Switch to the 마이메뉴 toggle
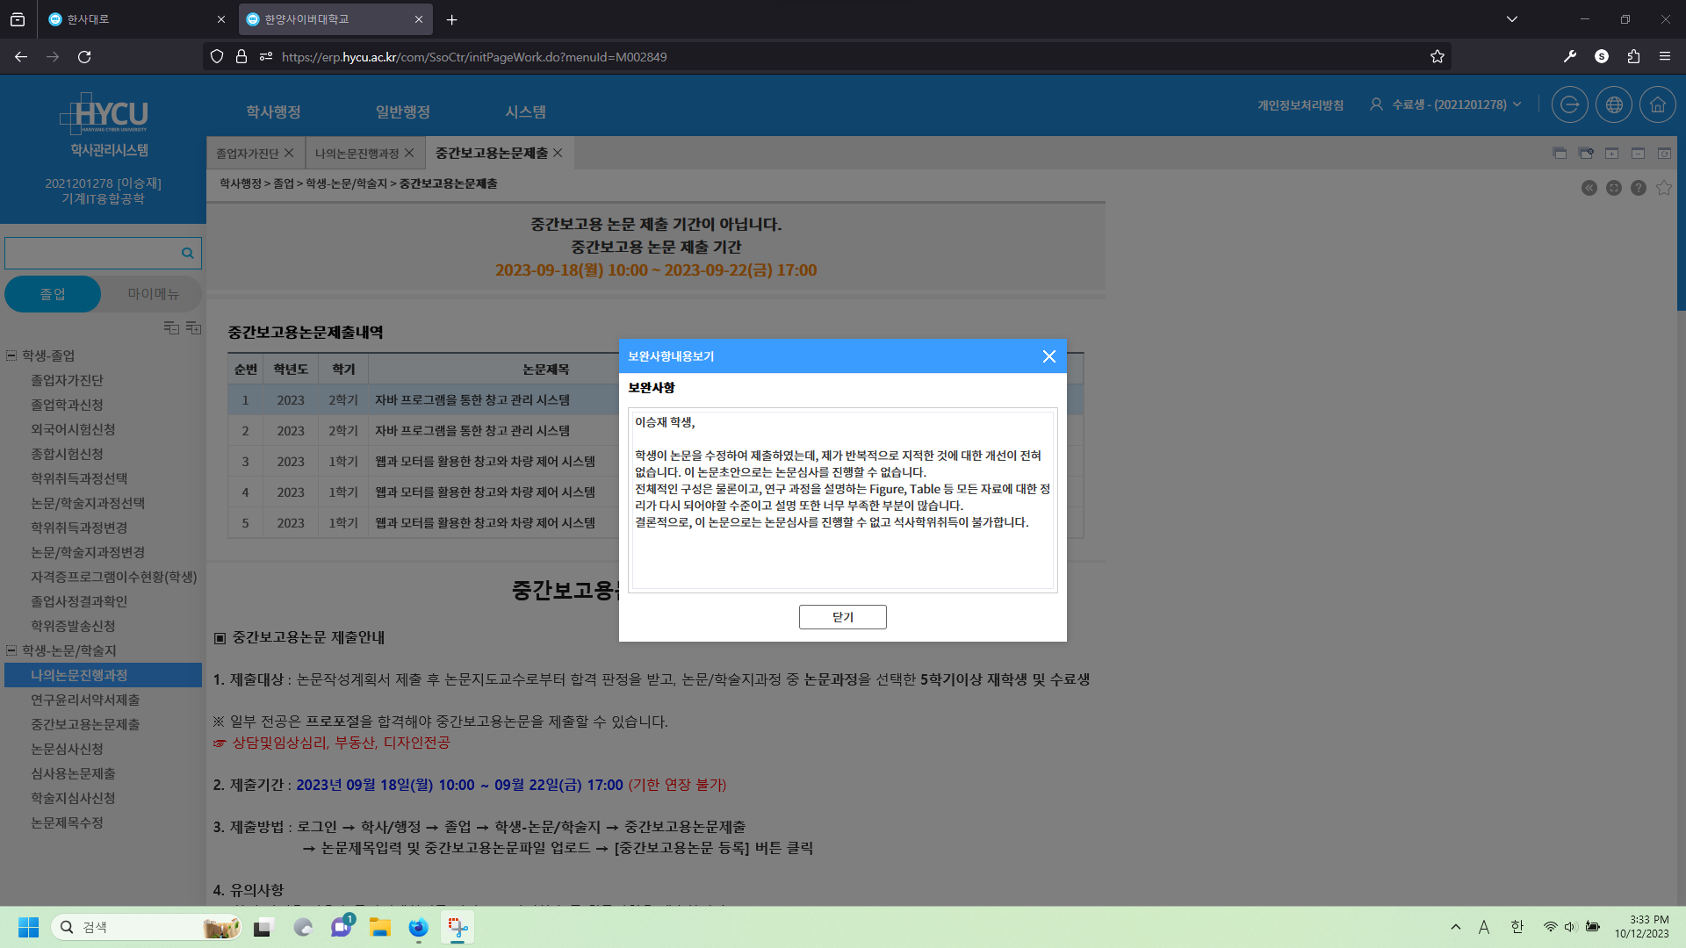 153,294
